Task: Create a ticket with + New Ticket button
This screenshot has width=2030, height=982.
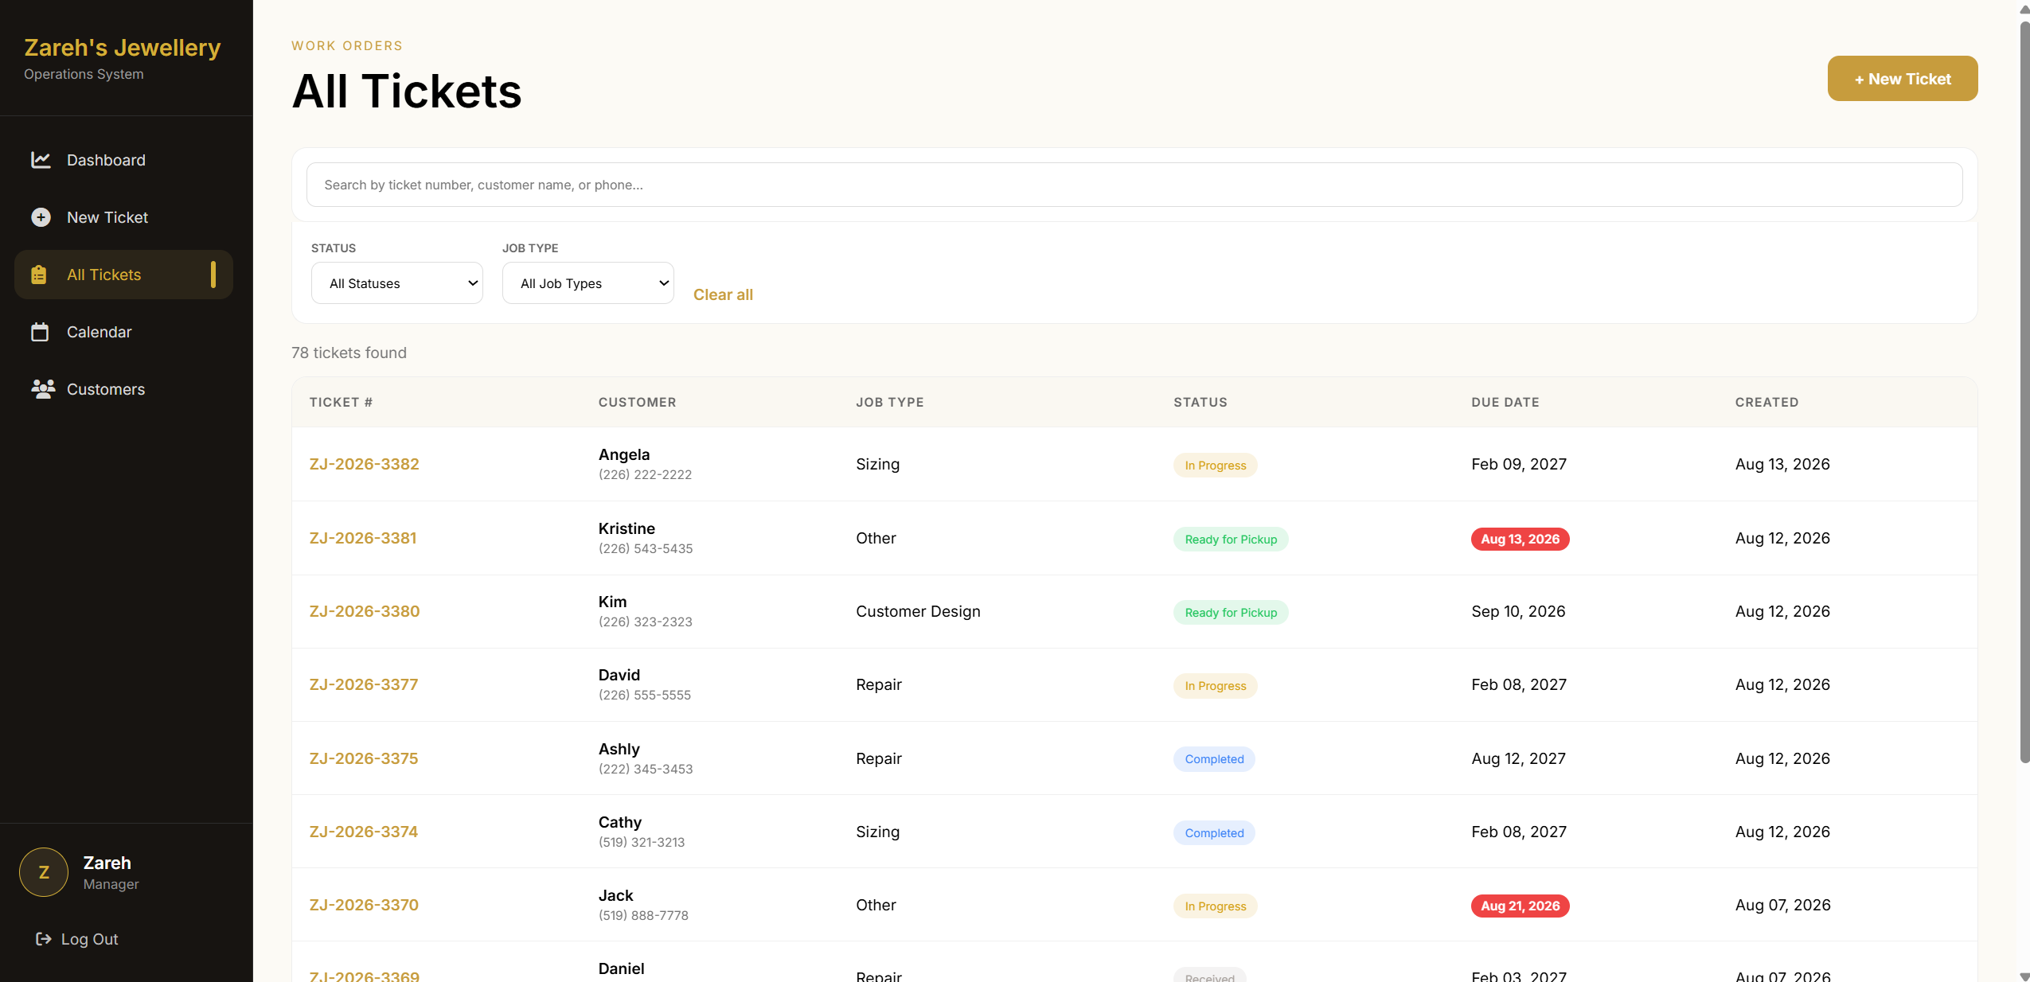Action: 1902,79
